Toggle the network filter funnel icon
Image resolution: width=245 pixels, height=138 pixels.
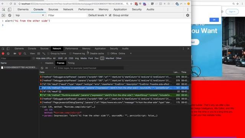[x=20, y=54]
